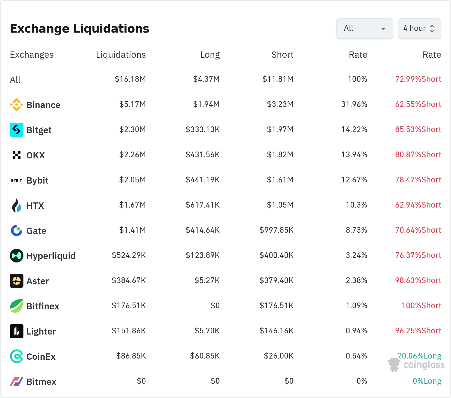Viewport: 451px width, 398px height.
Task: Sort by the Short column header
Action: tap(282, 55)
